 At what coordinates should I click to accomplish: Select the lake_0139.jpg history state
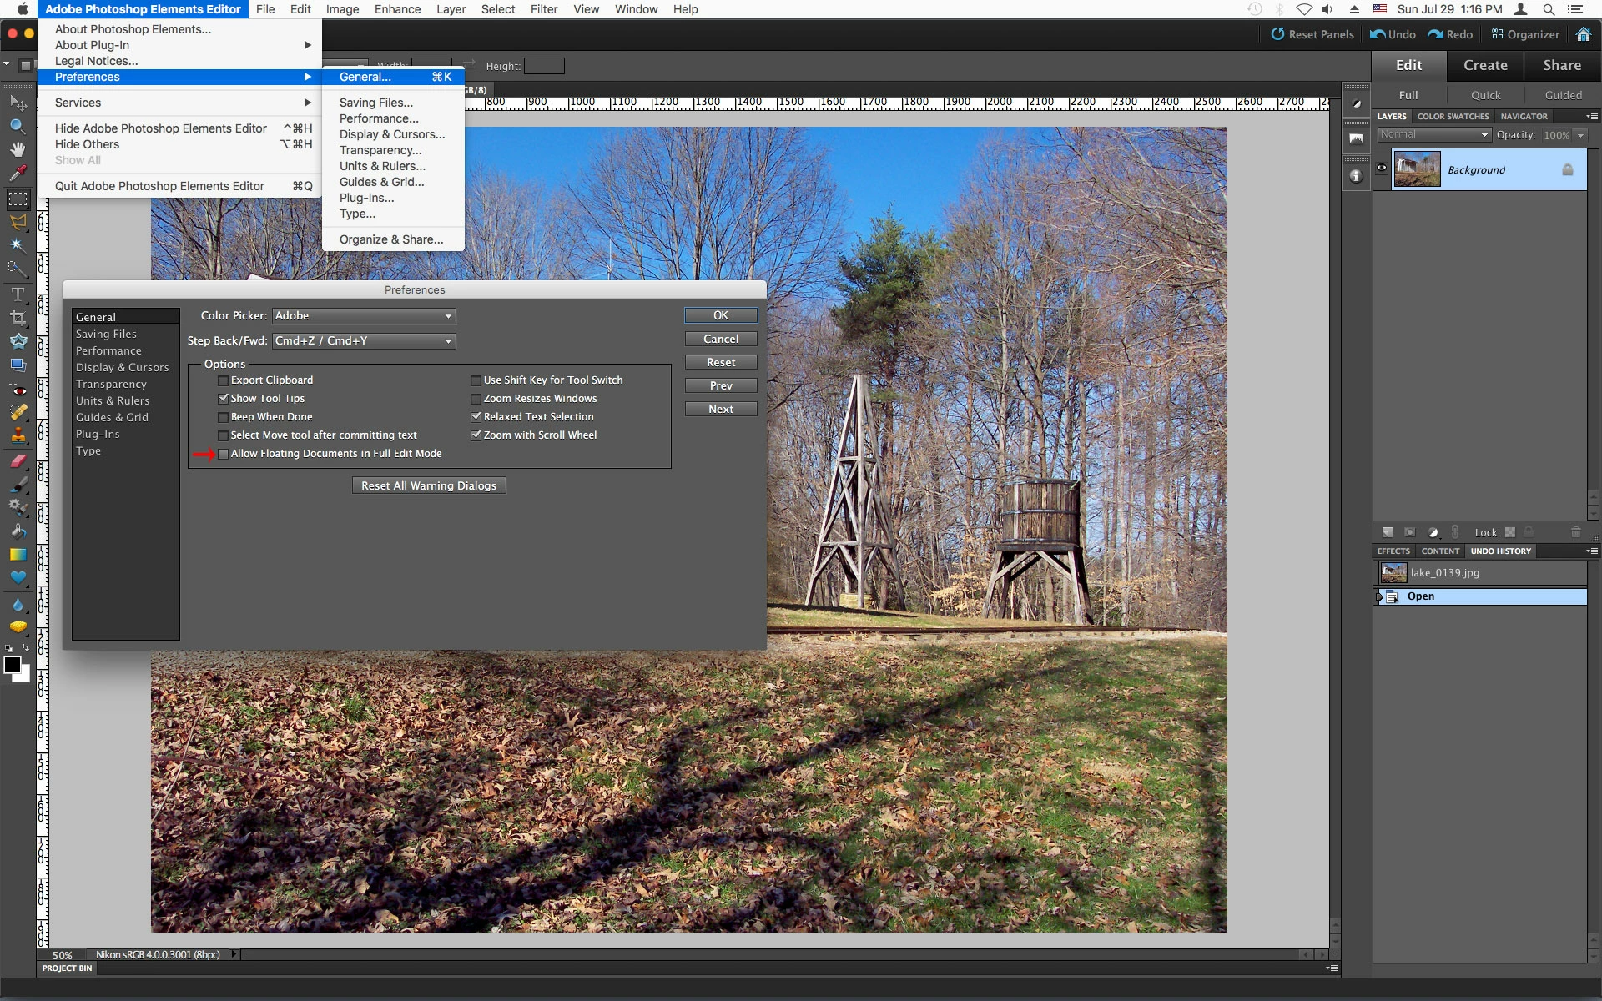tap(1444, 573)
